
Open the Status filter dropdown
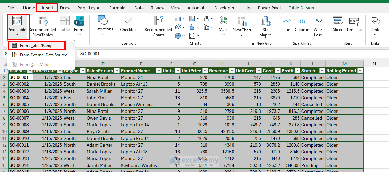[x=322, y=71]
